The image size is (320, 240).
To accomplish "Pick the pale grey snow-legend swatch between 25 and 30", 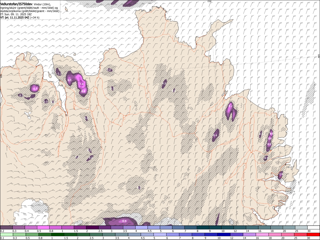I will [301, 227].
